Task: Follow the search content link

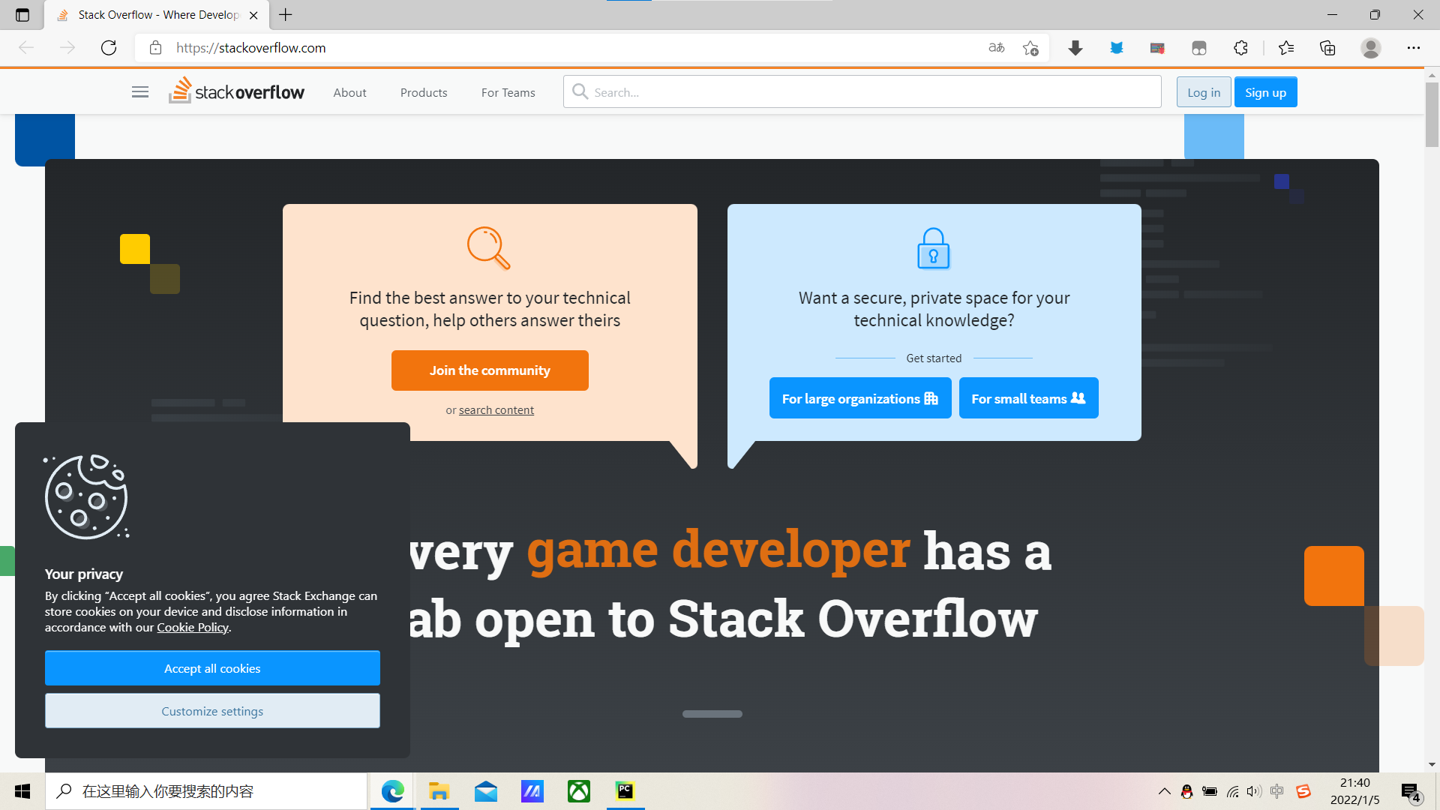Action: (496, 410)
